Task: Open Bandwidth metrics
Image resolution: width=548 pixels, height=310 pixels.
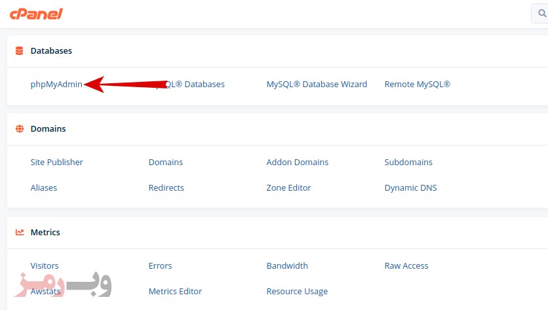Action: click(287, 265)
